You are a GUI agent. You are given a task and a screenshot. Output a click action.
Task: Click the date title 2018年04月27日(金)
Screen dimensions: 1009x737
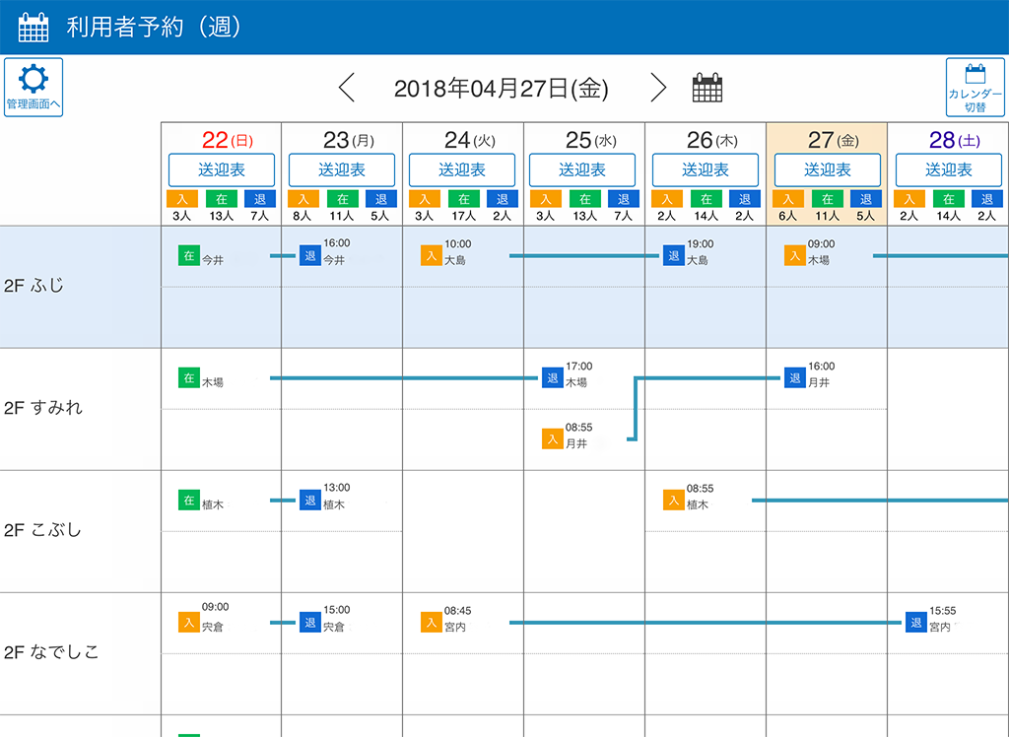tap(501, 89)
